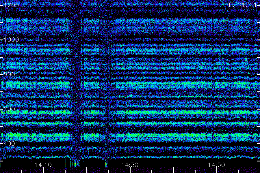Viewport: 260px width, 173px height.
Task: Select the 1200 frequency axis label
Action: [11, 5]
